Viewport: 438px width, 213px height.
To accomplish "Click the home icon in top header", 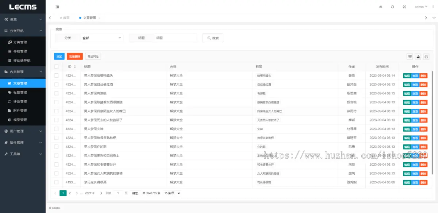I will coord(380,7).
